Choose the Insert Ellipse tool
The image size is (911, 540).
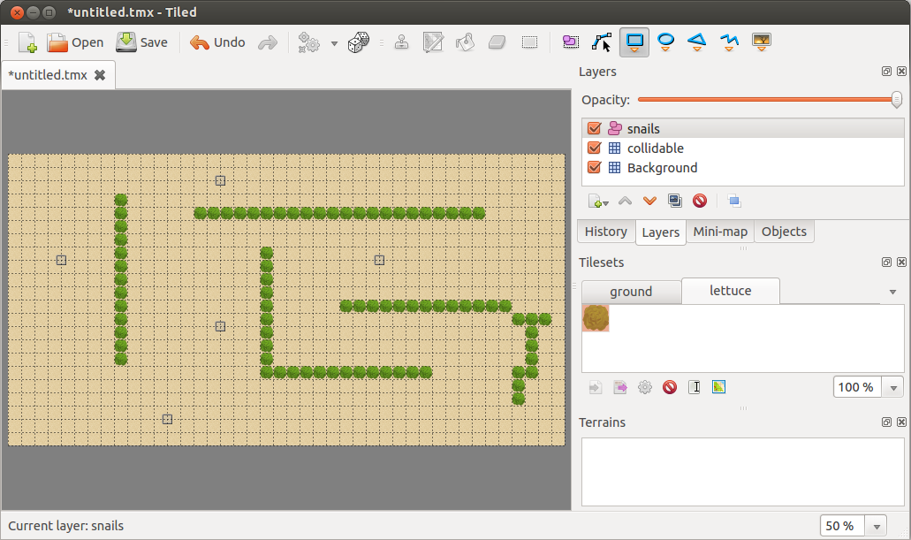pos(666,42)
